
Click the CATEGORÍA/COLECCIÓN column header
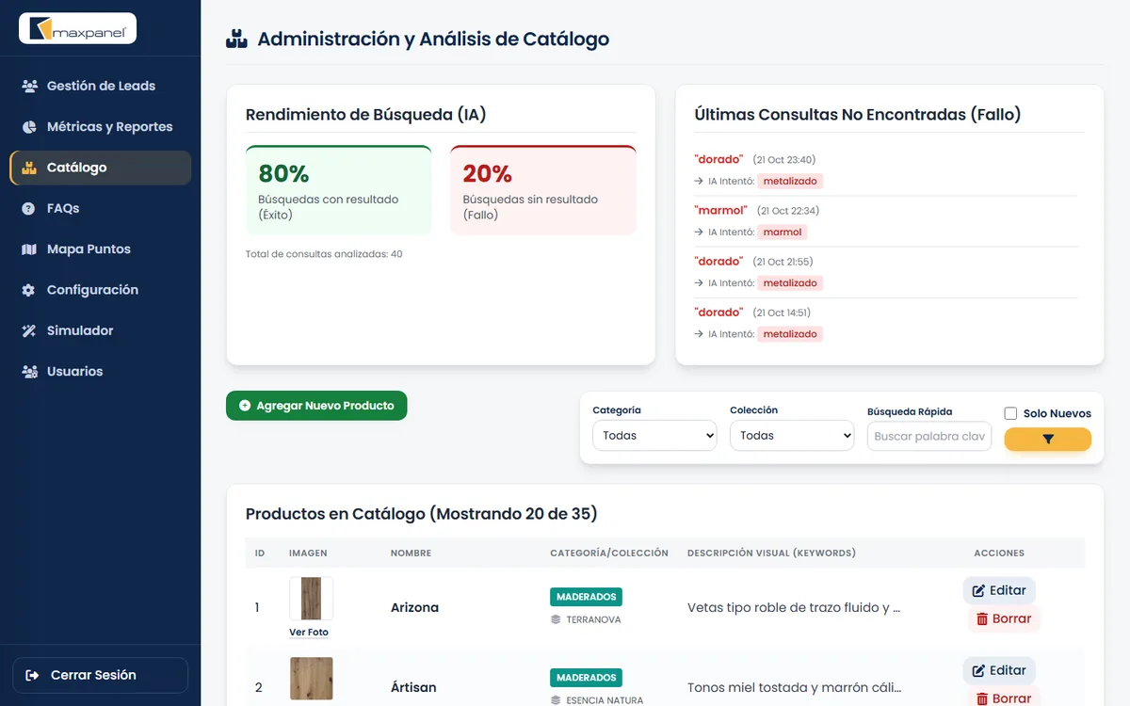pyautogui.click(x=609, y=554)
